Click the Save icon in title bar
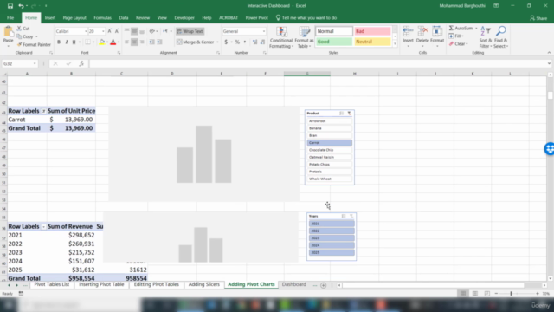Viewport: 554px width, 312px height. click(10, 6)
